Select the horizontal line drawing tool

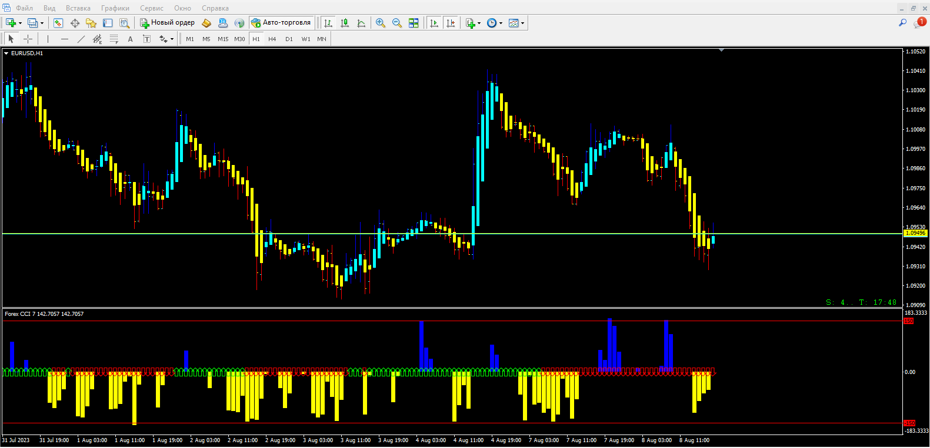(65, 39)
